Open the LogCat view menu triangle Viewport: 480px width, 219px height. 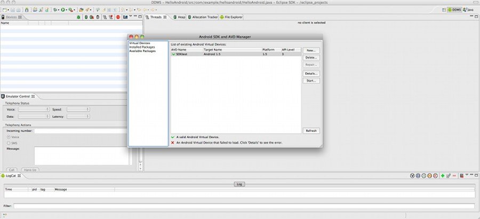coord(467,175)
